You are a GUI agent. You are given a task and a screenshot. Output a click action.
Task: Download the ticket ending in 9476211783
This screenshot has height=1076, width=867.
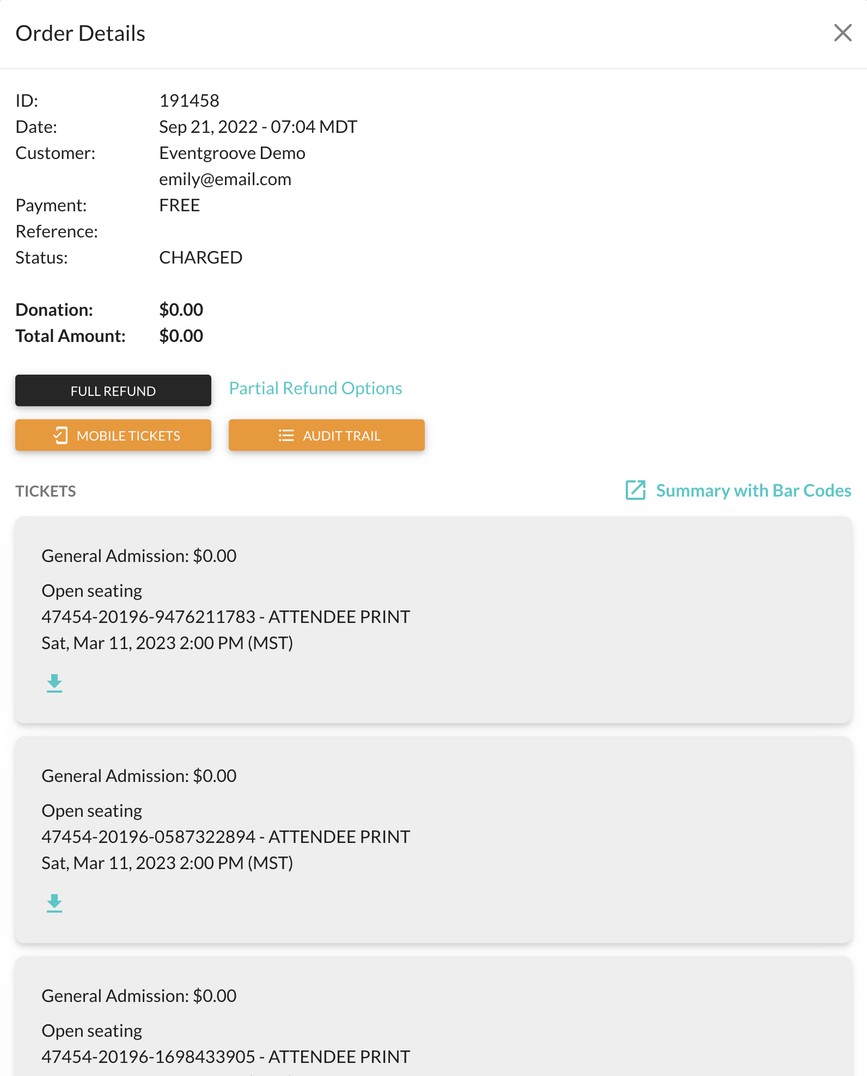[54, 683]
